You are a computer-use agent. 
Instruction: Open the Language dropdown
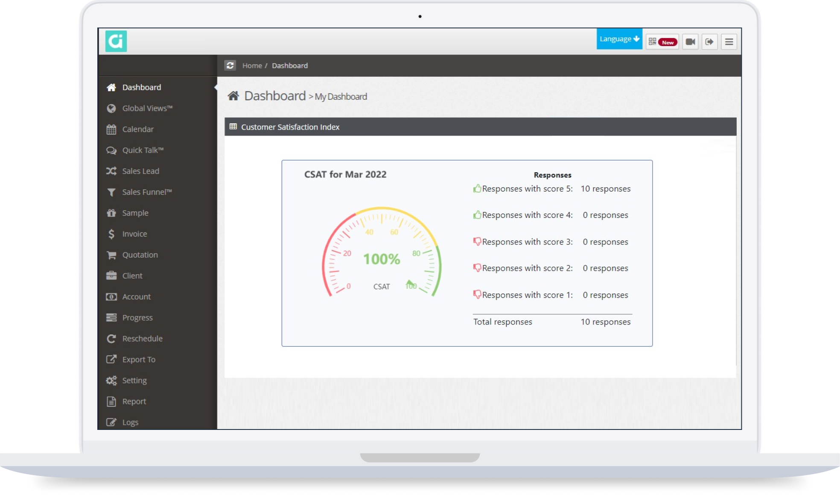[619, 39]
